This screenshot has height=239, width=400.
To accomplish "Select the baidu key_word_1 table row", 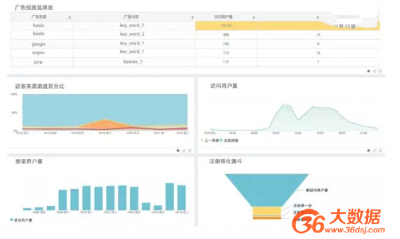I will coord(195,26).
